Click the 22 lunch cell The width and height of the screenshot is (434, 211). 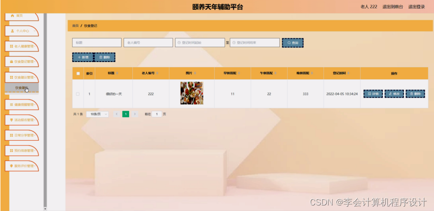269,94
